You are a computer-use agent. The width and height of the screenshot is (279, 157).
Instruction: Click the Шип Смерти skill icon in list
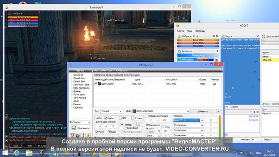tap(99, 84)
